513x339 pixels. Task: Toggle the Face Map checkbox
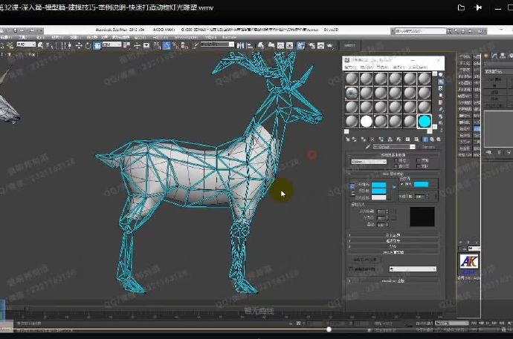[396, 166]
